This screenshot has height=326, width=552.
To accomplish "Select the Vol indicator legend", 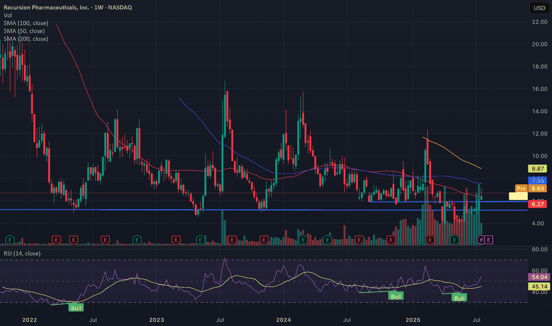I will (8, 15).
